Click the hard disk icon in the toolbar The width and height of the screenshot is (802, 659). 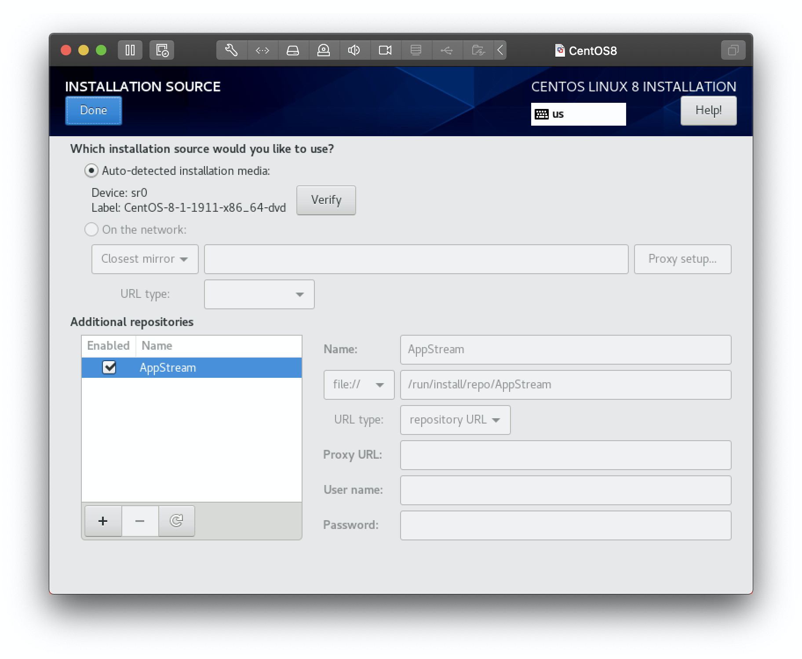click(x=293, y=50)
